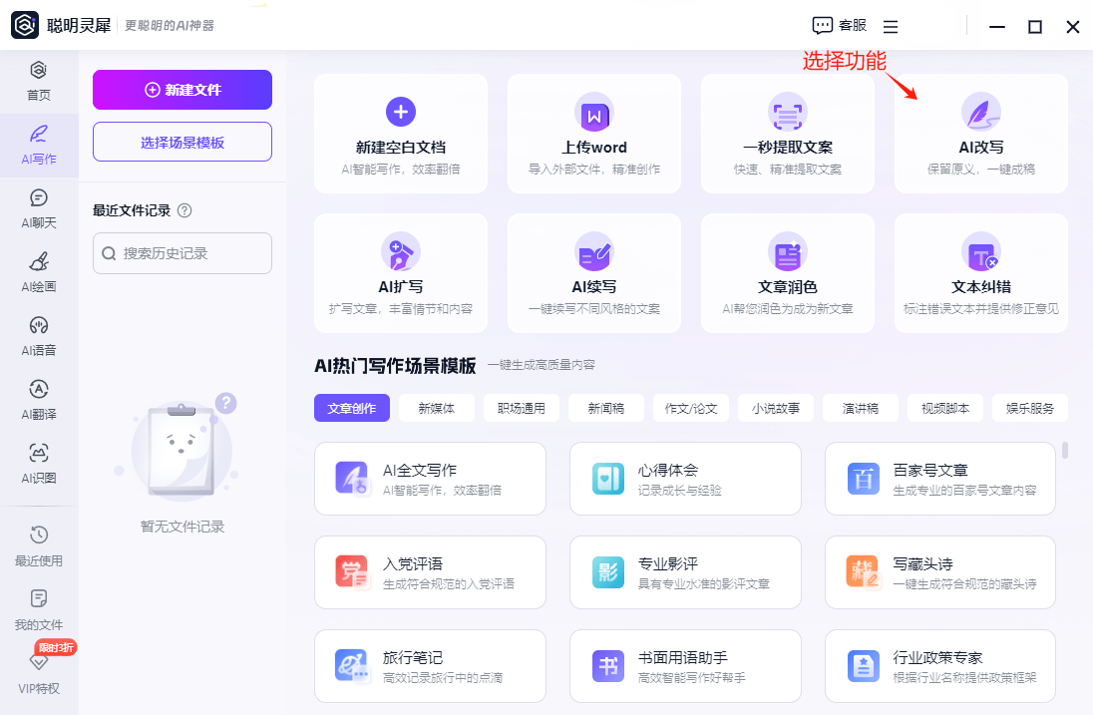Click help icon beside 最近文件记录
The image size is (1093, 715).
184,210
